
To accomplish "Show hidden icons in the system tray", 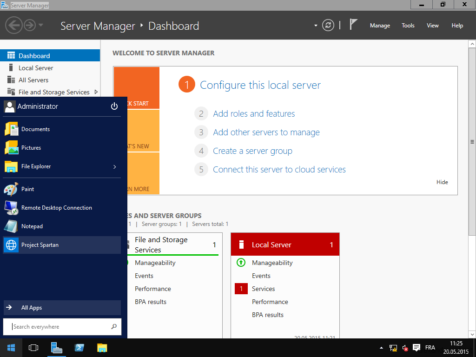I will (x=381, y=348).
